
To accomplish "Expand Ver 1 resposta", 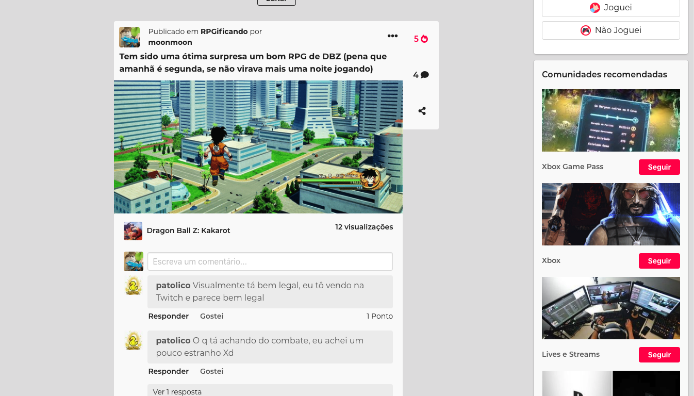I will 270,390.
